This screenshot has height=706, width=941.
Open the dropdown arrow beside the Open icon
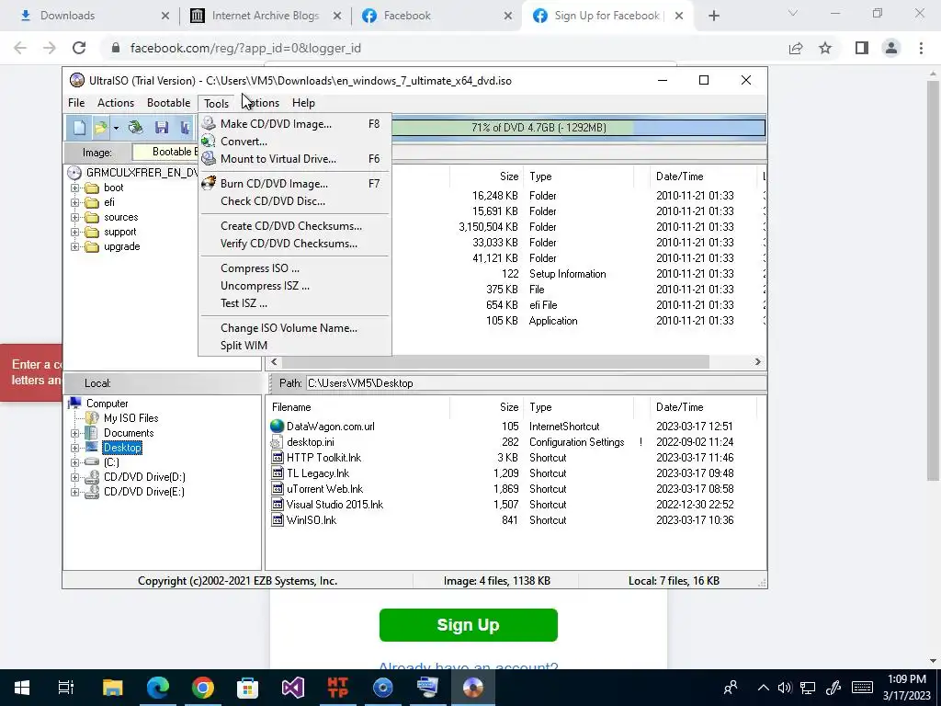click(116, 127)
